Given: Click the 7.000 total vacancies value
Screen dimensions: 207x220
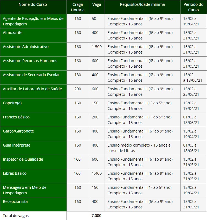Looking at the screenshot, I should point(96,216).
